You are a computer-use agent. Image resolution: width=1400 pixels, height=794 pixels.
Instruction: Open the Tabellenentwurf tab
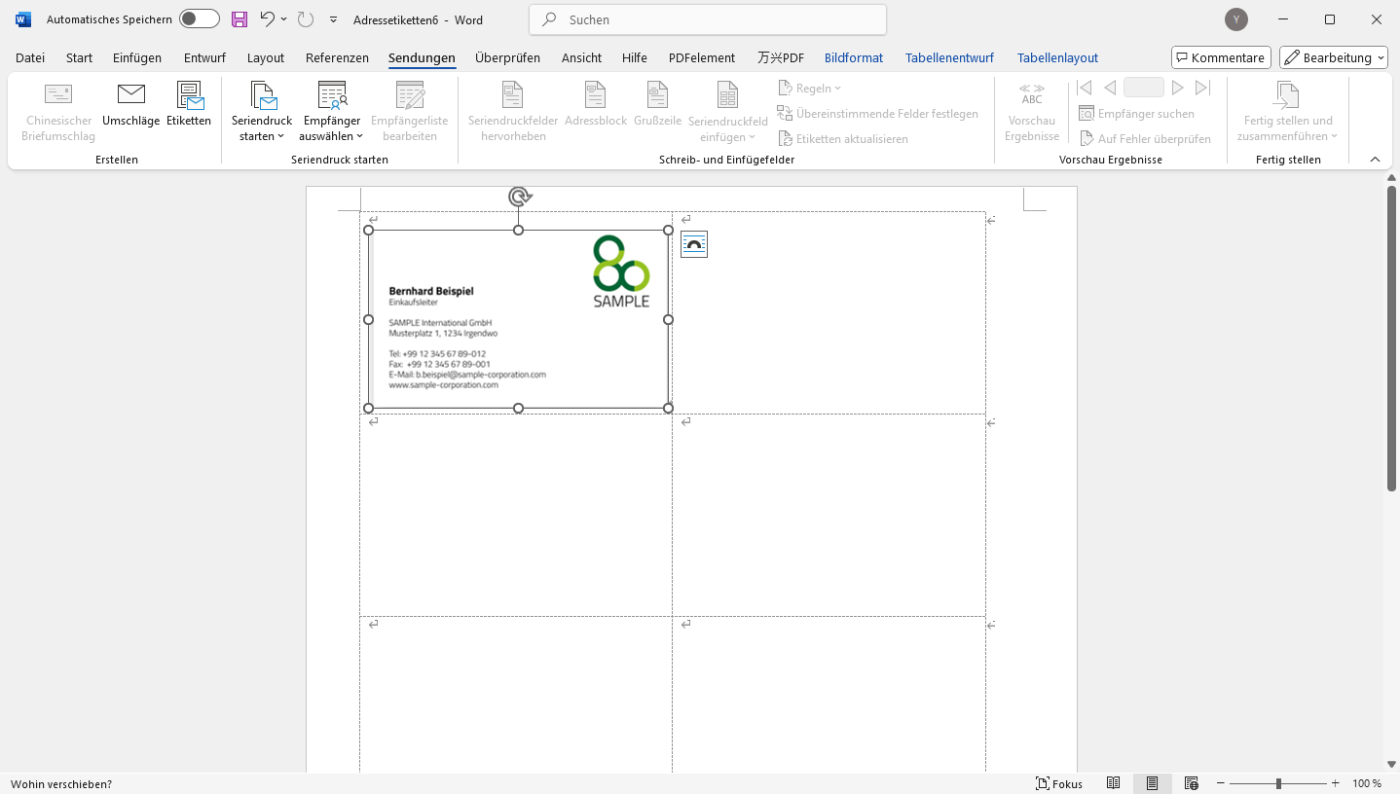tap(949, 58)
